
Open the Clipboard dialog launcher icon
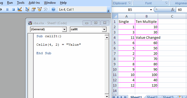130,3
